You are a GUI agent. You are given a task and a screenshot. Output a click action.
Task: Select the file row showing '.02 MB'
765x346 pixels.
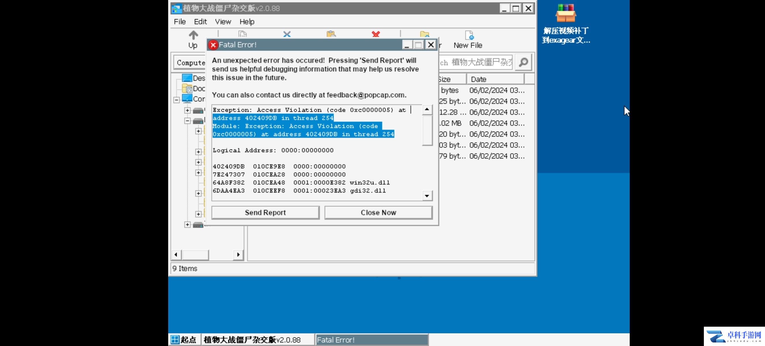(x=482, y=123)
